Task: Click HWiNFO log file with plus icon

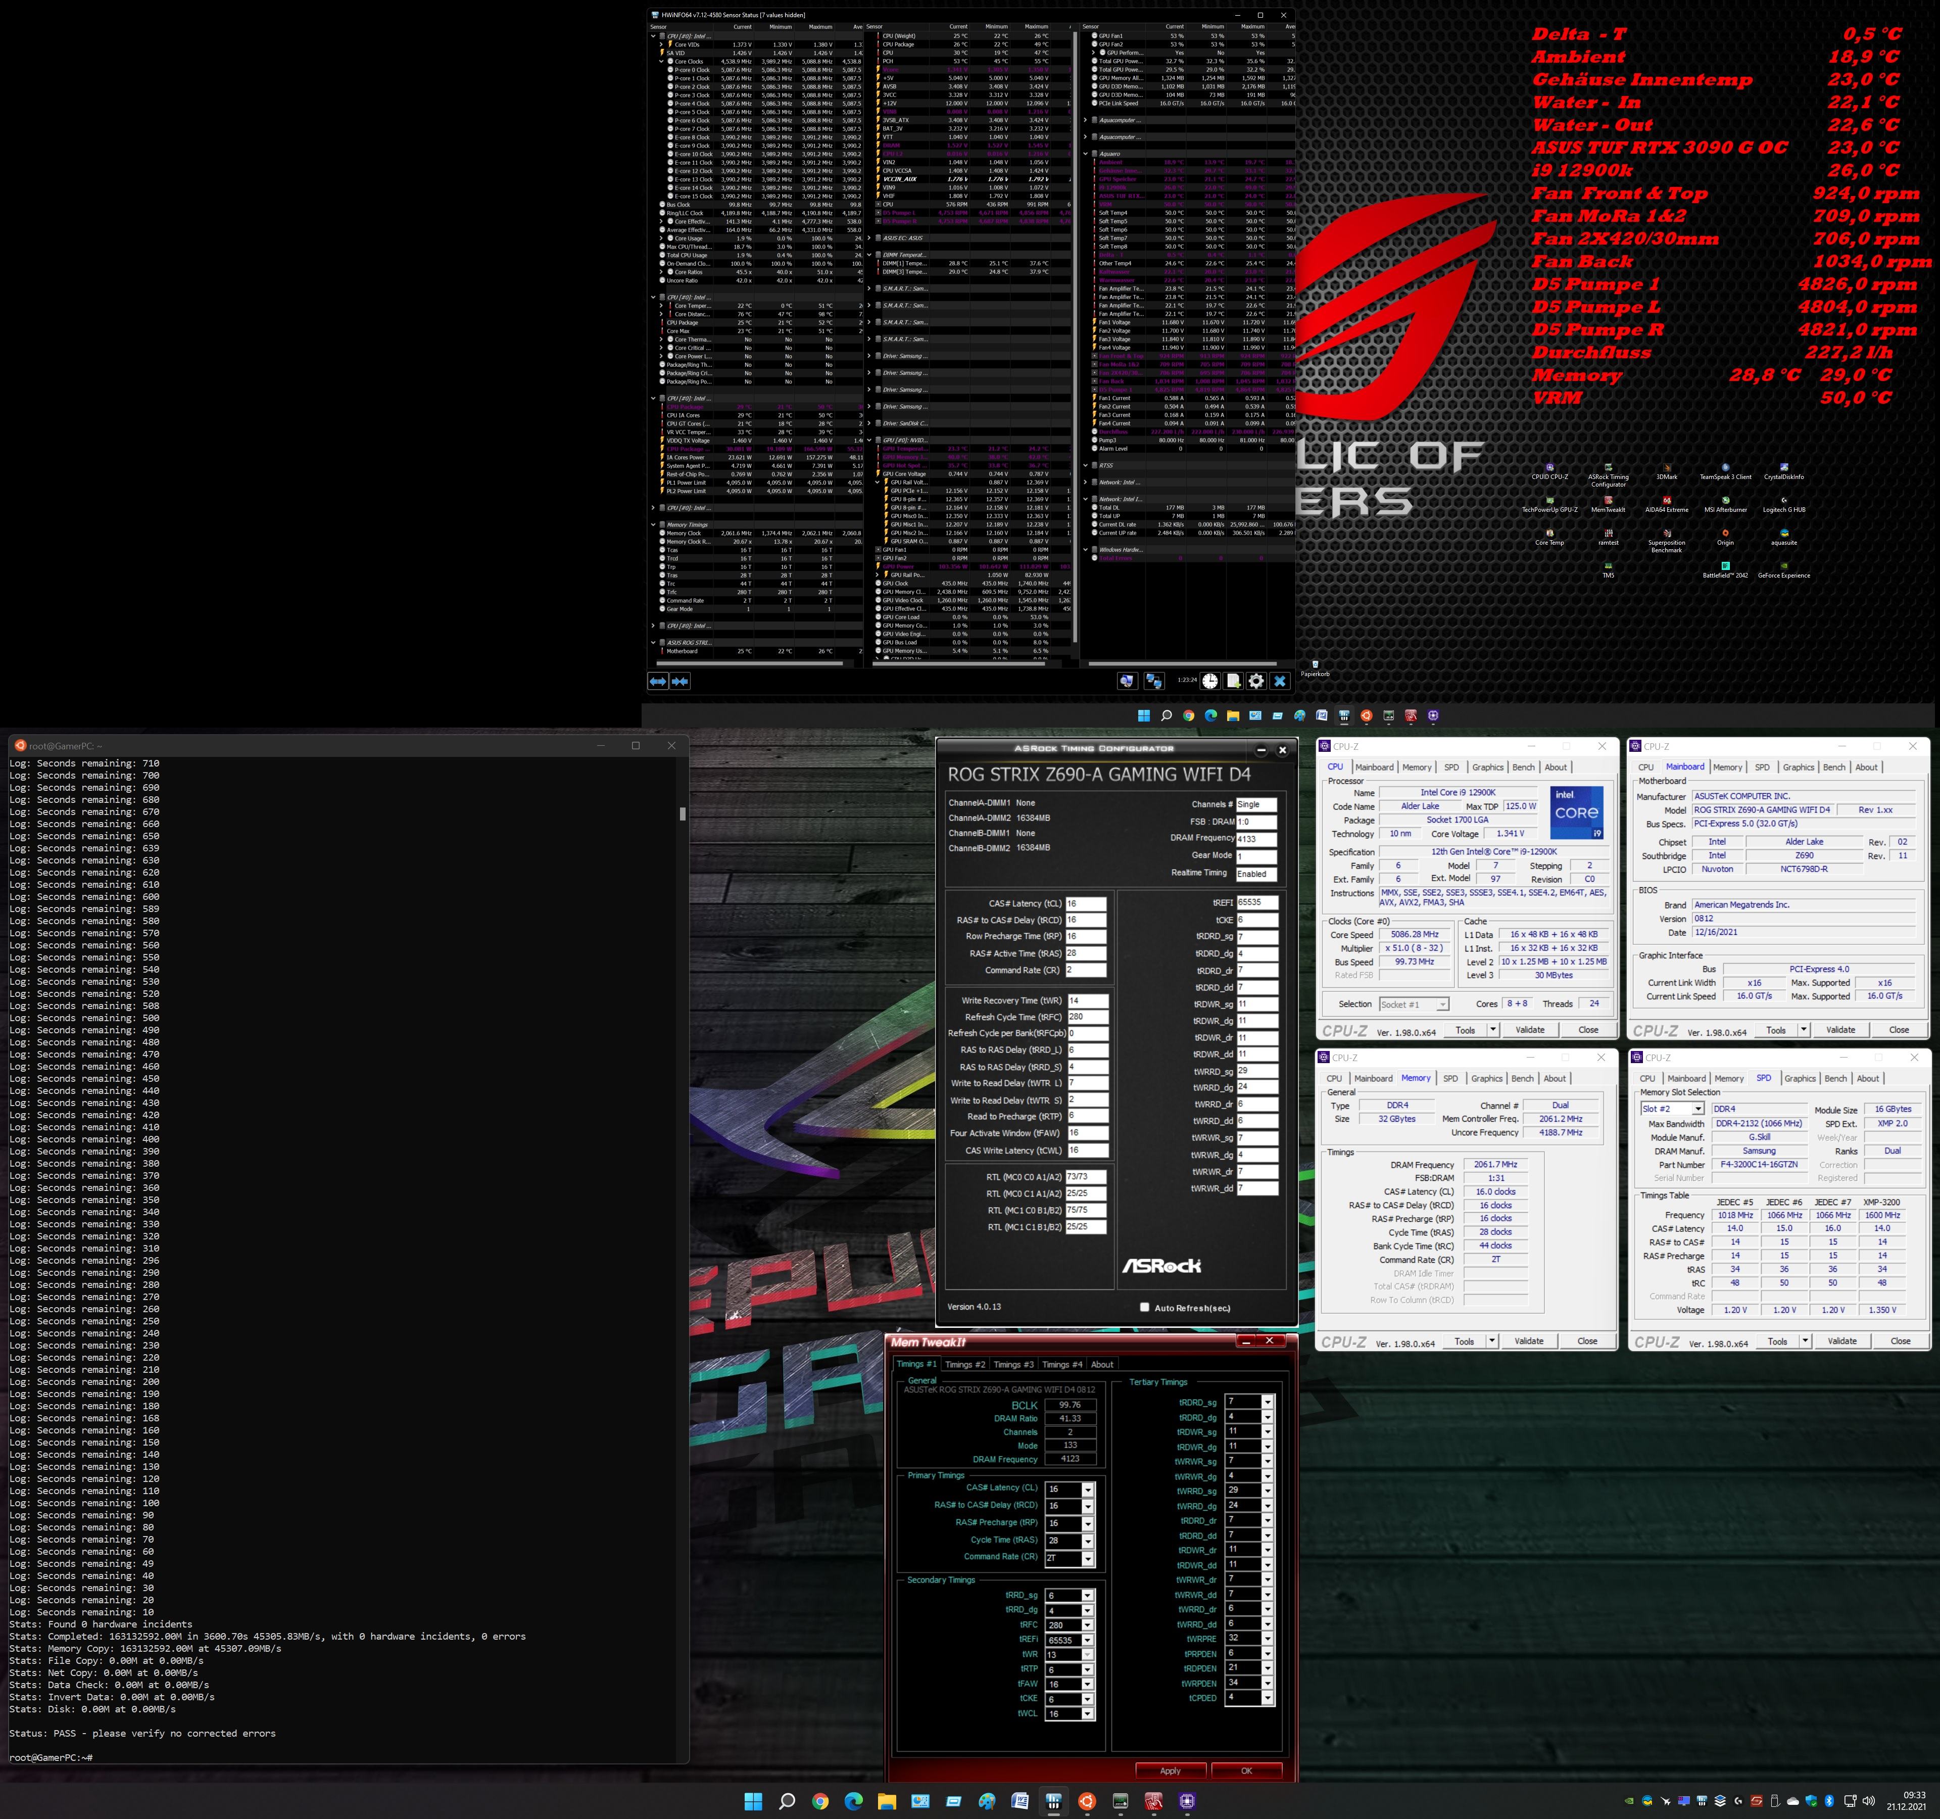Action: (1234, 681)
